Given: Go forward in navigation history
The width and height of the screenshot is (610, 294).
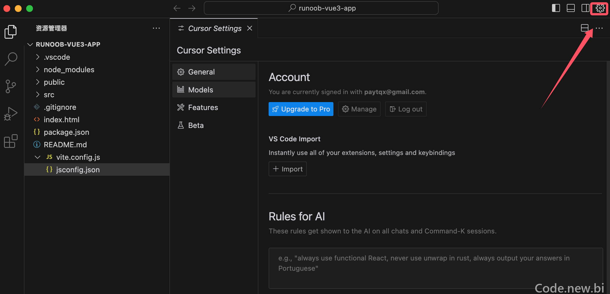Looking at the screenshot, I should [192, 8].
